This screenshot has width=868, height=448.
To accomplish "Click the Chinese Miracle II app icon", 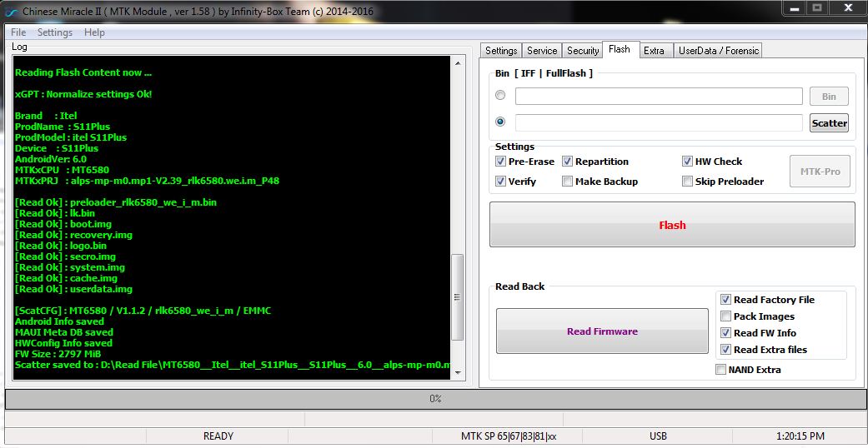I will click(11, 12).
